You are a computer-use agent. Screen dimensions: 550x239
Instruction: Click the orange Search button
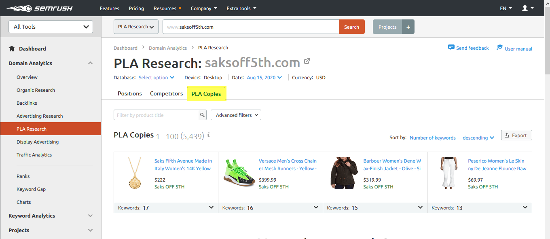pyautogui.click(x=351, y=27)
